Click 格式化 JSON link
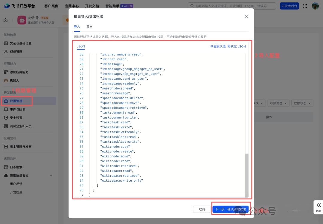Viewport: 323px width, 224px height. coord(237,47)
